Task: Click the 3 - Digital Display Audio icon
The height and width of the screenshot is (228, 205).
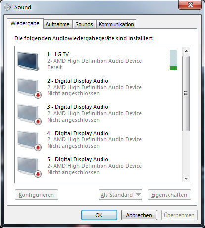Action: (x=29, y=114)
